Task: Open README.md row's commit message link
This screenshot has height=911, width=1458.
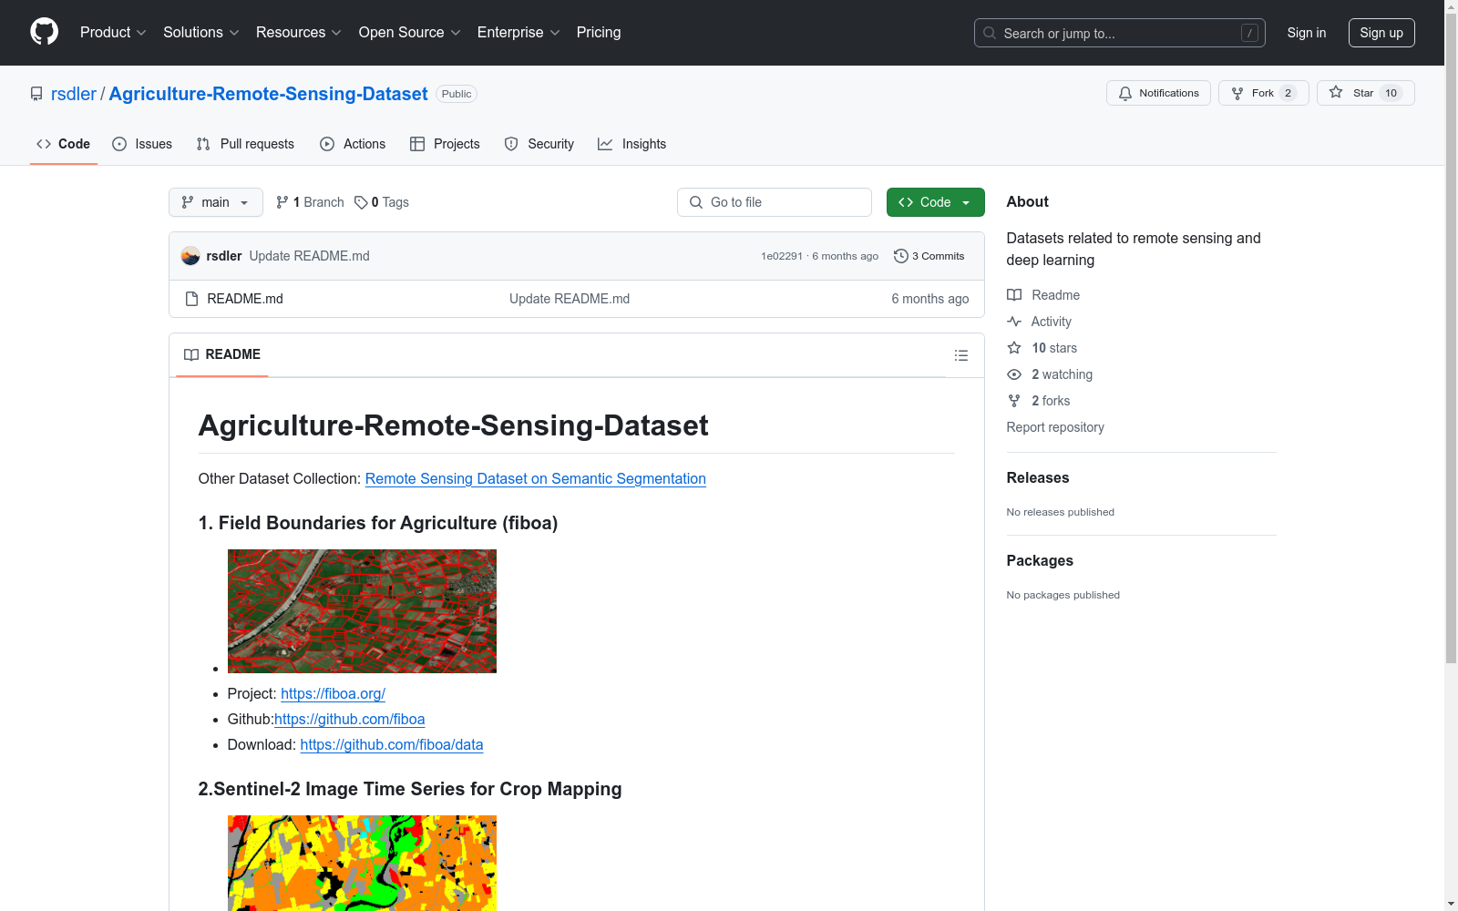Action: click(x=570, y=299)
